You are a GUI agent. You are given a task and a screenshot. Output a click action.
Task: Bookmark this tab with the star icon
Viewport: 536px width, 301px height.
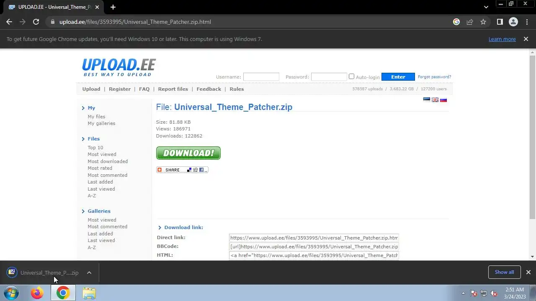click(x=483, y=22)
